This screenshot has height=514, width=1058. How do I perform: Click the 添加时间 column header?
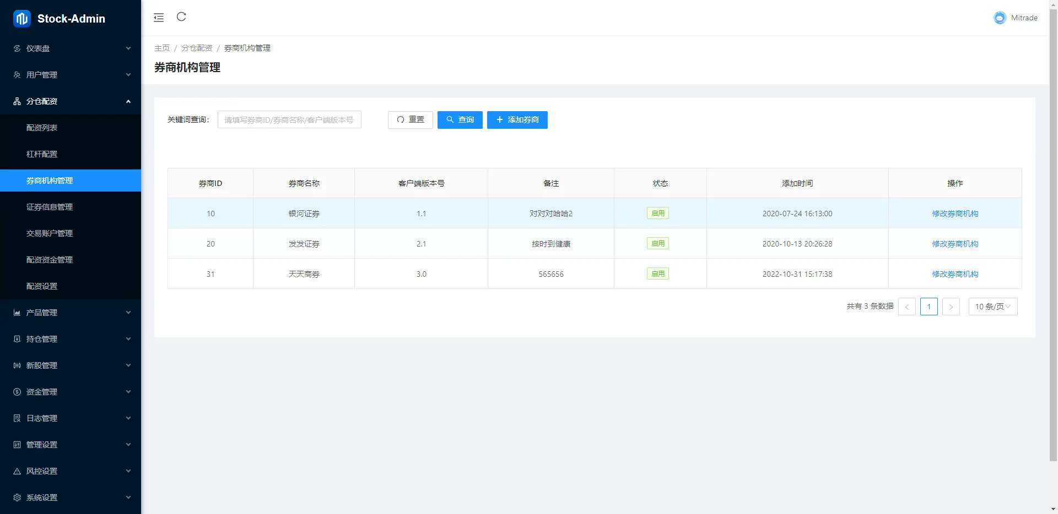[797, 183]
